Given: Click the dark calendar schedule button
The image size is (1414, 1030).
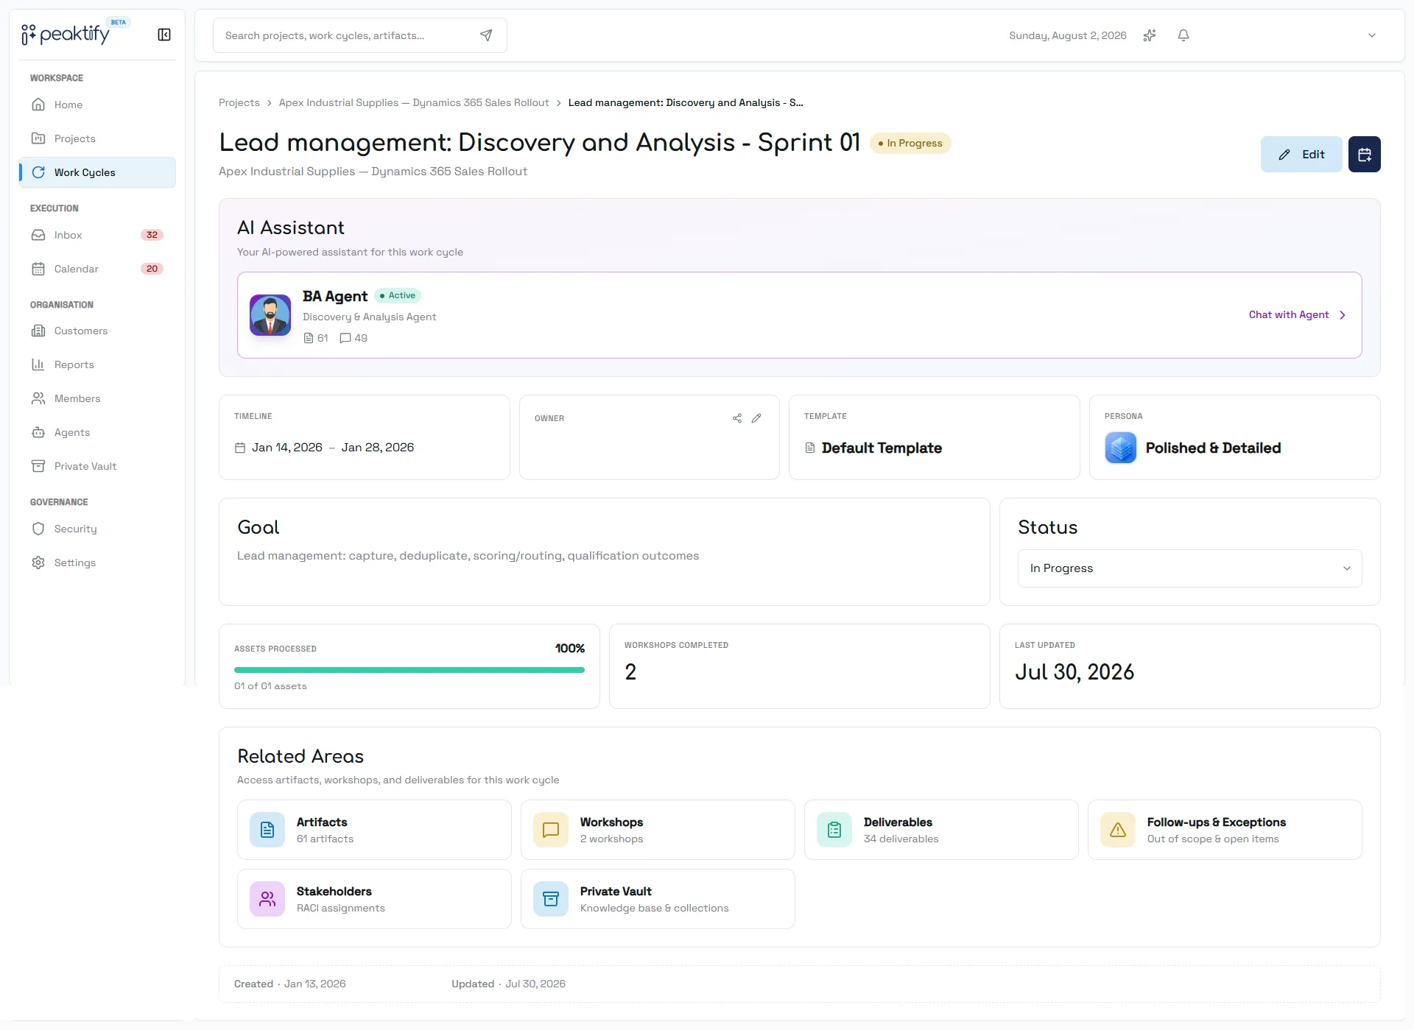Looking at the screenshot, I should coord(1365,154).
